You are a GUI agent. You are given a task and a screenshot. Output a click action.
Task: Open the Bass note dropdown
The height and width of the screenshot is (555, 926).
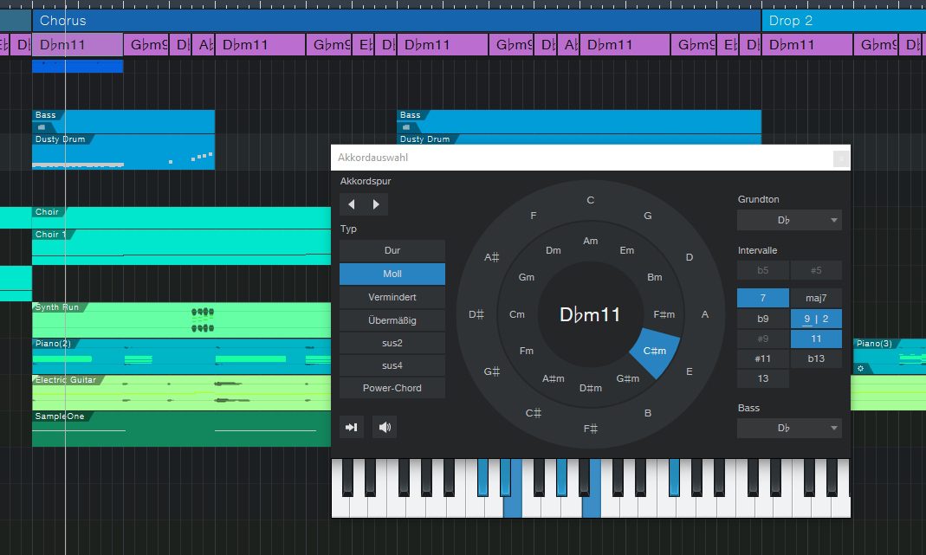(x=788, y=428)
